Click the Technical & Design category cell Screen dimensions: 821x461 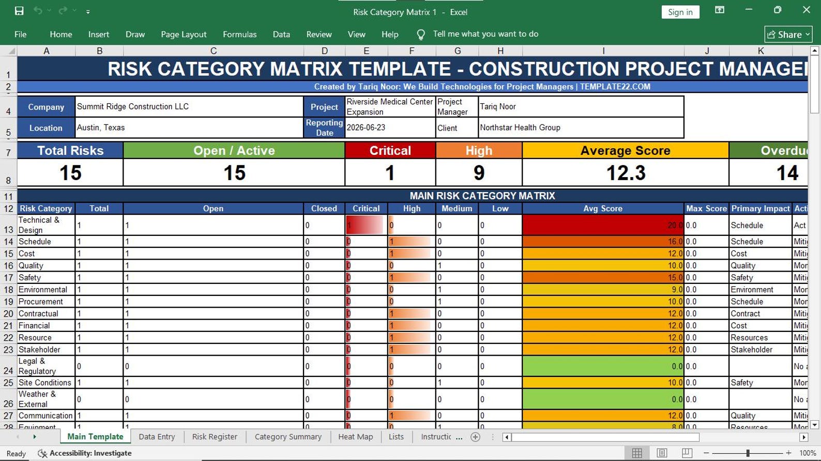coord(46,225)
